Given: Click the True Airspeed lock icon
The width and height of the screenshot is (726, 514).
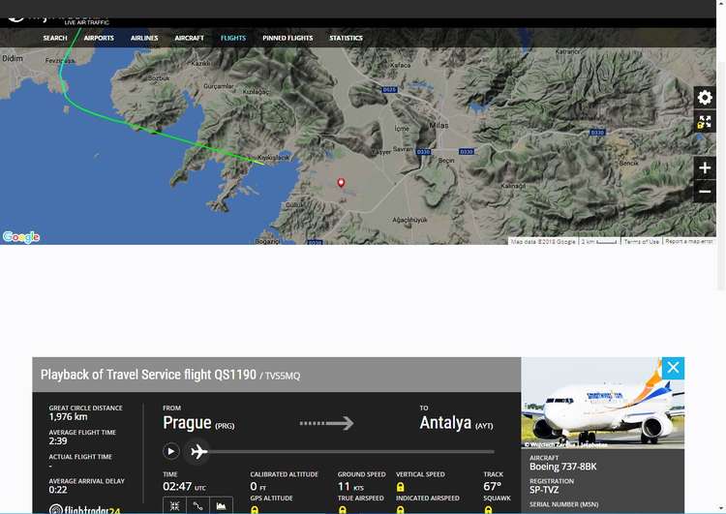Looking at the screenshot, I should point(342,510).
